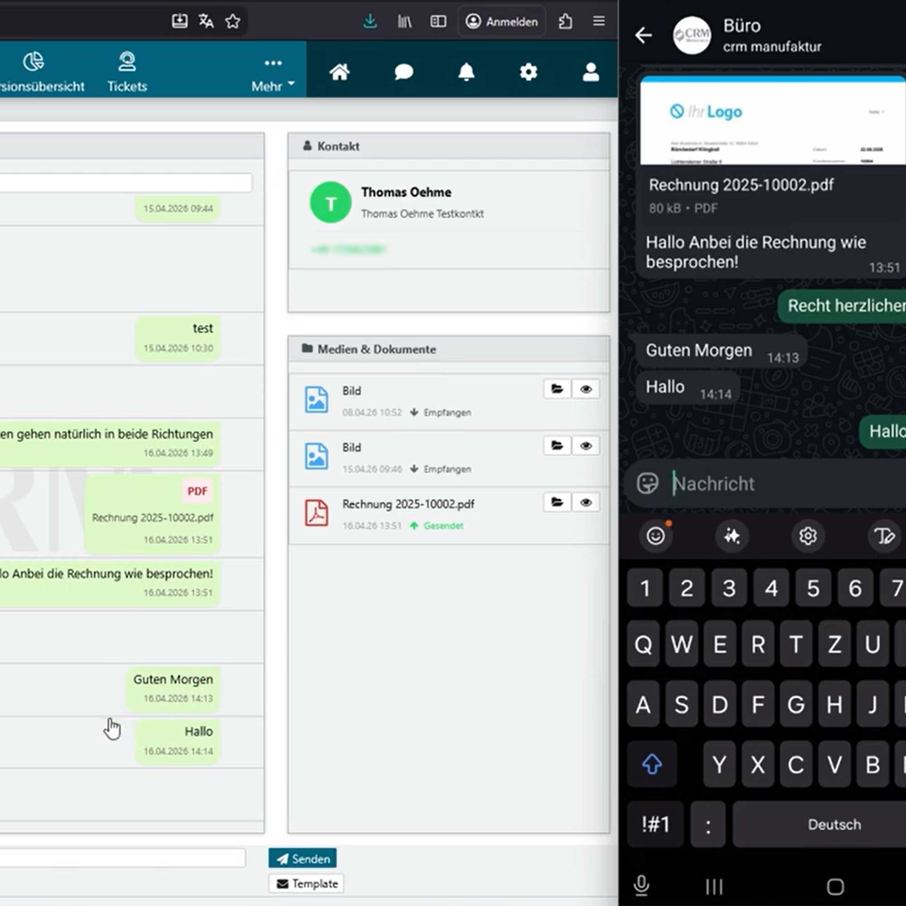Switch to the Tickets tab

point(127,71)
